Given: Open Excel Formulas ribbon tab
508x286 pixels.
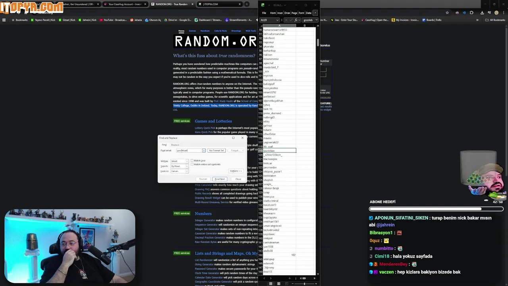Looking at the screenshot, I should [301, 13].
